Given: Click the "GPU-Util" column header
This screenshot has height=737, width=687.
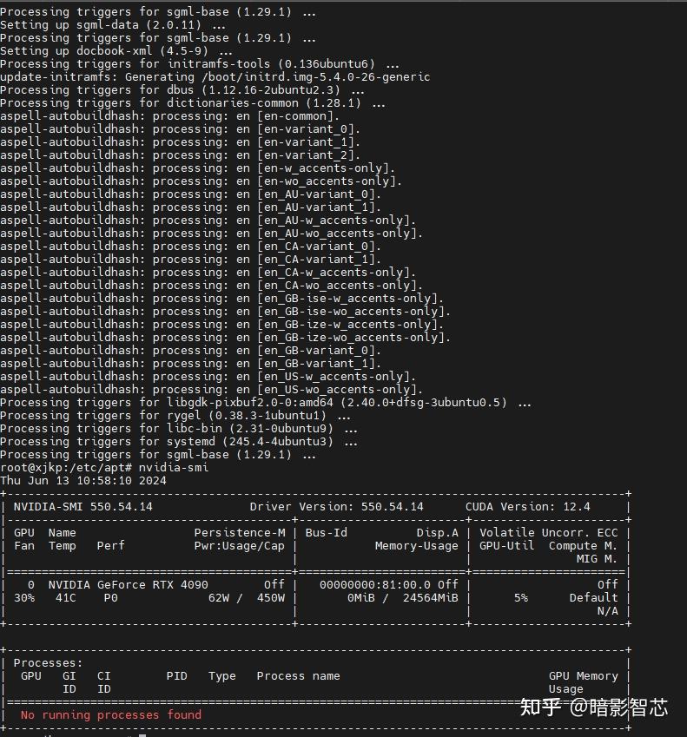Looking at the screenshot, I should coord(507,546).
